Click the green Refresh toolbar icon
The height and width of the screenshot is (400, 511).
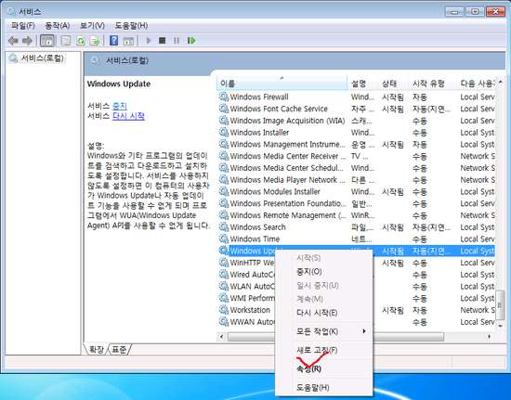point(81,41)
